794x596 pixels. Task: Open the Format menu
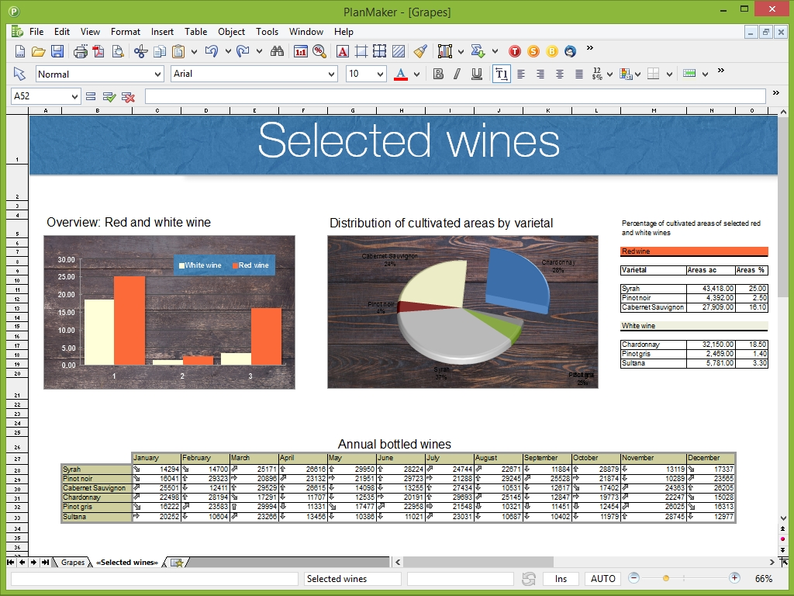click(125, 31)
